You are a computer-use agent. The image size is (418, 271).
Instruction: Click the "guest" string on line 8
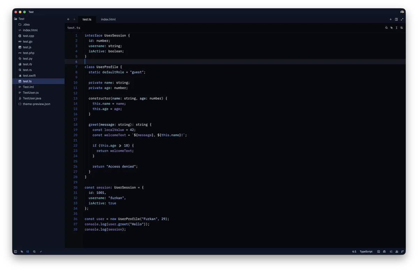click(x=137, y=72)
